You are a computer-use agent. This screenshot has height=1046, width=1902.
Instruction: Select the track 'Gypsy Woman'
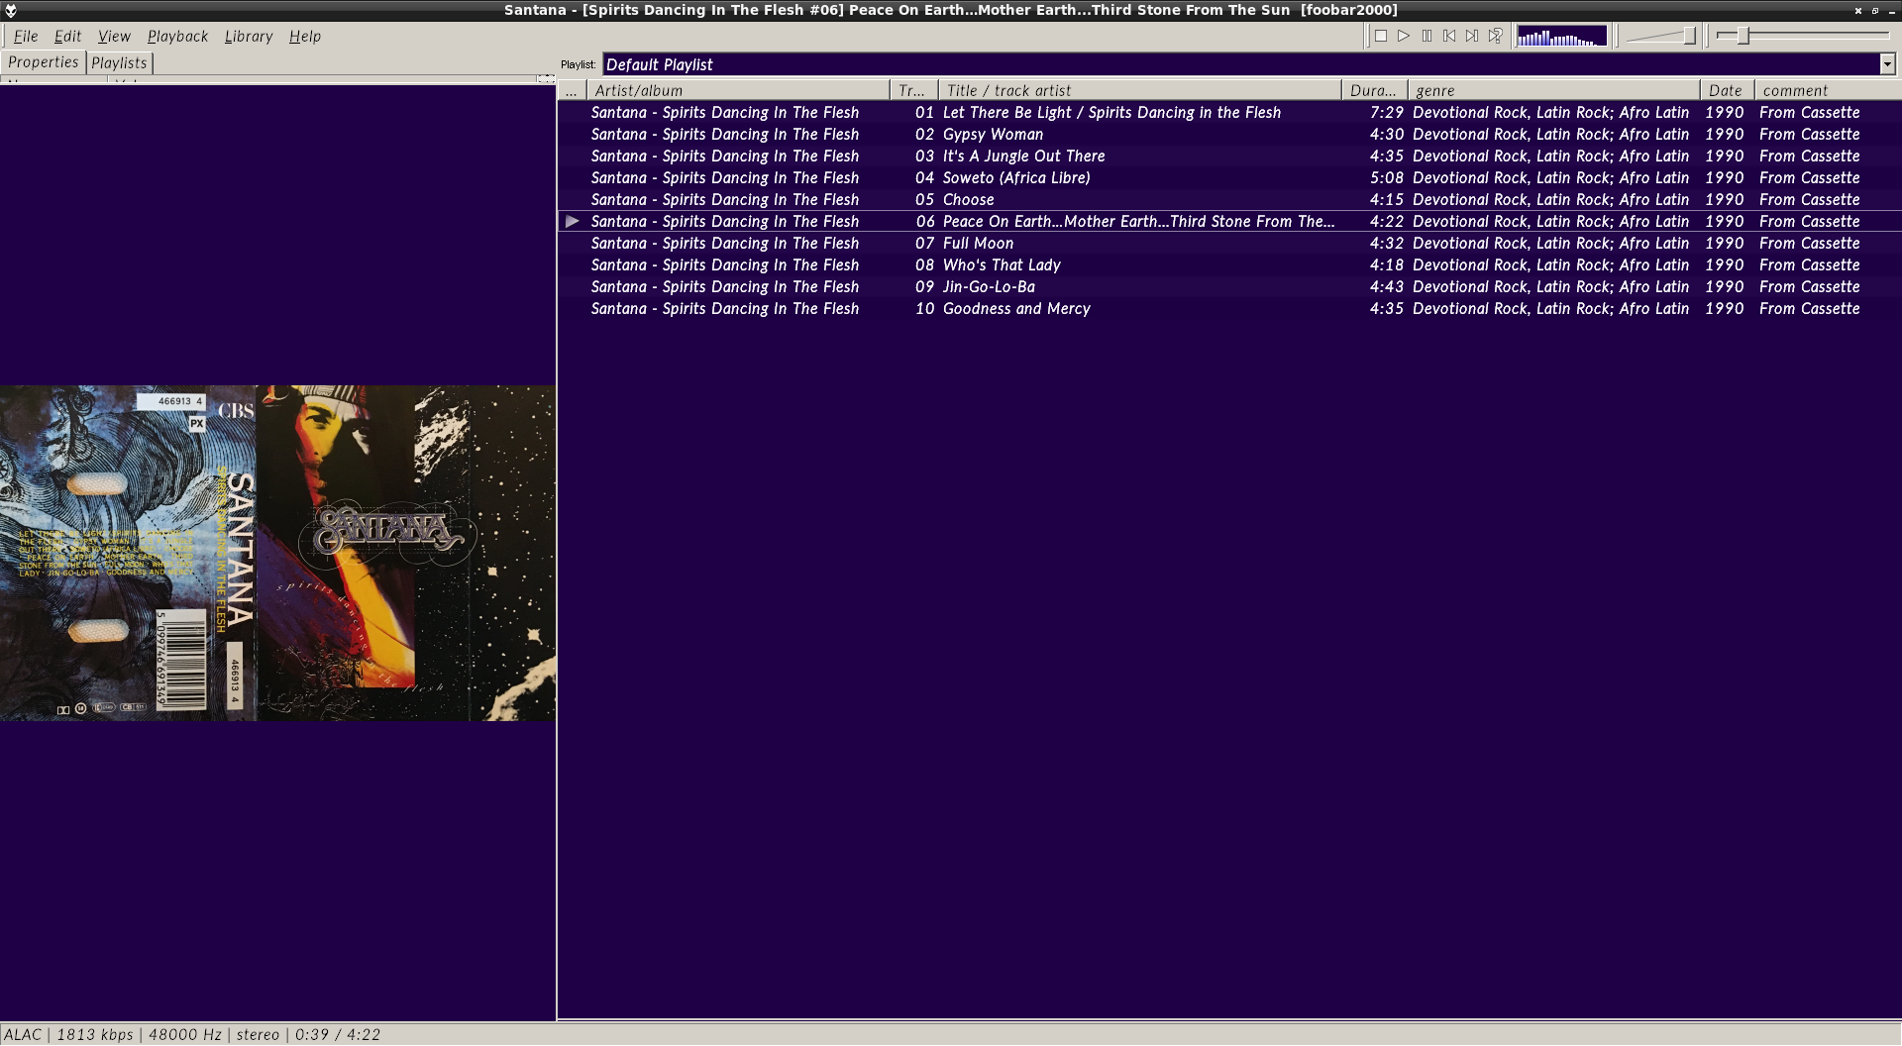tap(1229, 134)
